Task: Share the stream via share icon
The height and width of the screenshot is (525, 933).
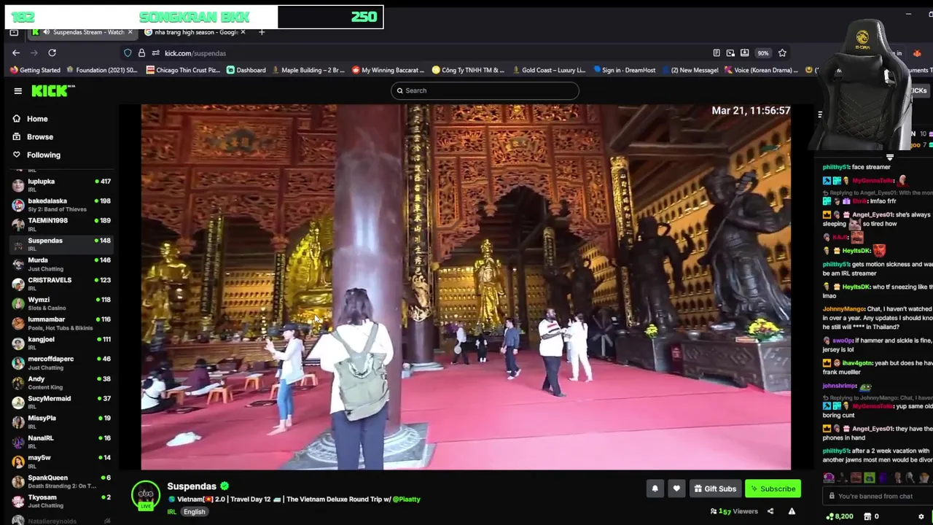Action: (770, 511)
